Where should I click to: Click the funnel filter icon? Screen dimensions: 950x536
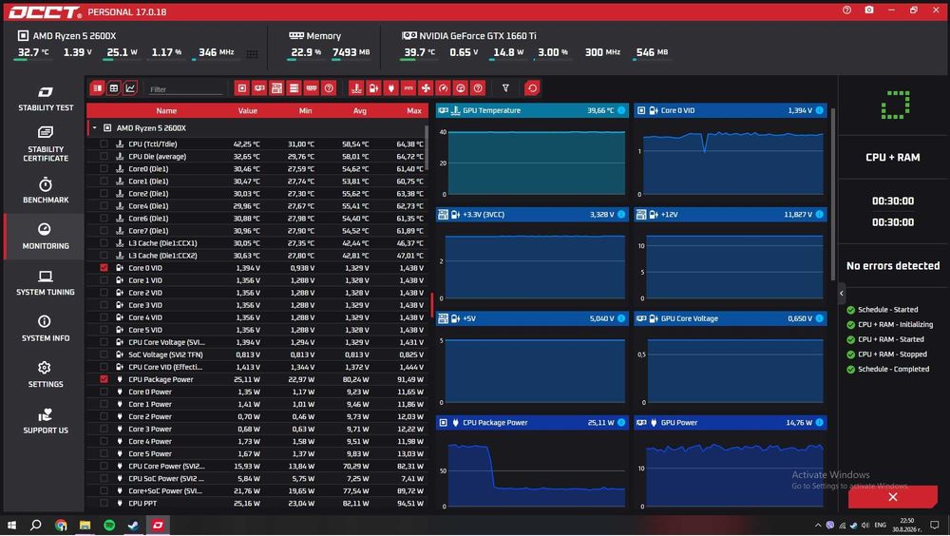click(x=505, y=88)
